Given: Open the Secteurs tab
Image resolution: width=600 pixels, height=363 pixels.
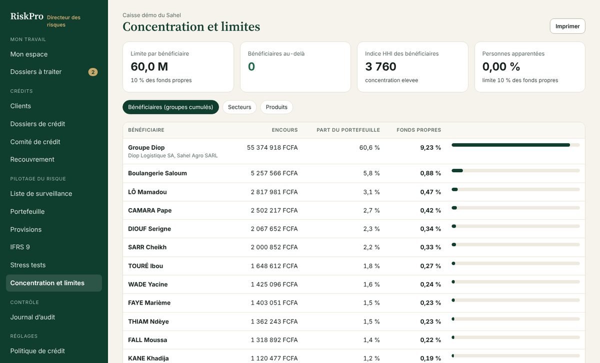Looking at the screenshot, I should coord(239,107).
